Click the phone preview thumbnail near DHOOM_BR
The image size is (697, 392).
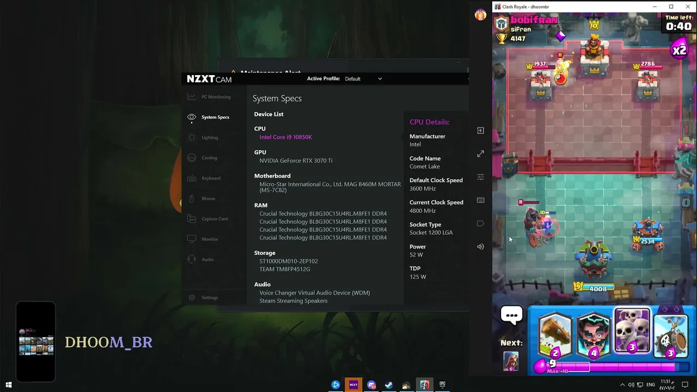pos(36,342)
